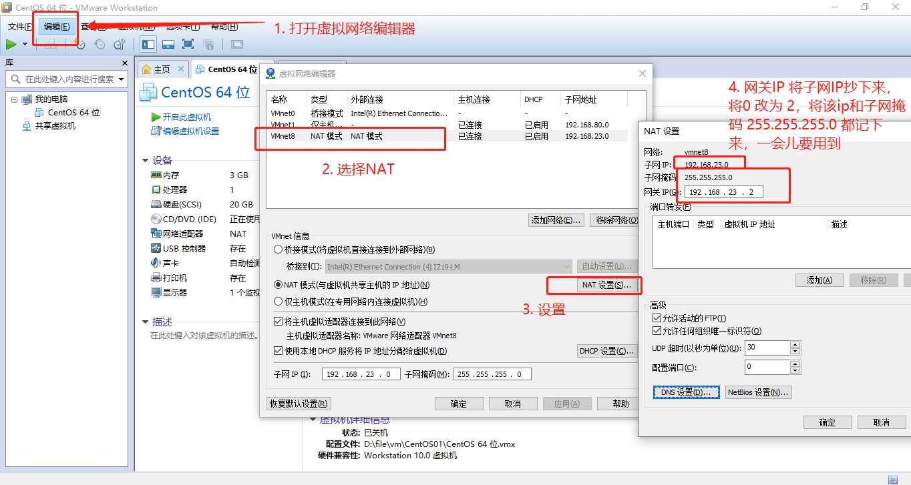Viewport: 911px width, 485px height.
Task: Click the shared virtual machines icon
Action: click(x=27, y=126)
